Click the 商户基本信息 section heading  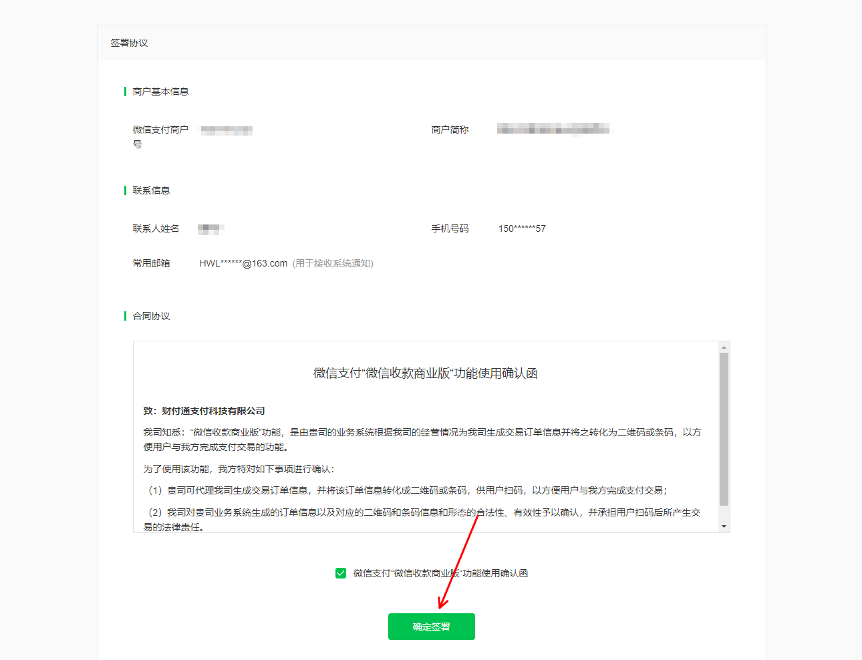click(x=160, y=92)
